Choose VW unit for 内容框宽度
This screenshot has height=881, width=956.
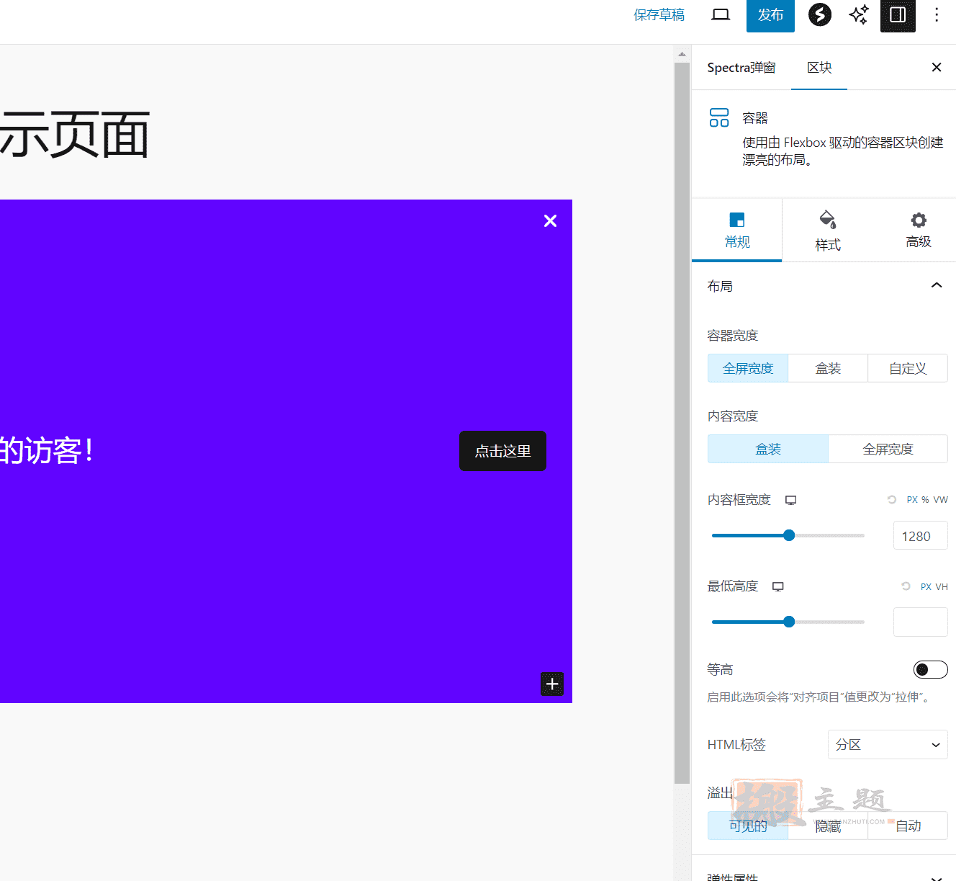[x=941, y=500]
